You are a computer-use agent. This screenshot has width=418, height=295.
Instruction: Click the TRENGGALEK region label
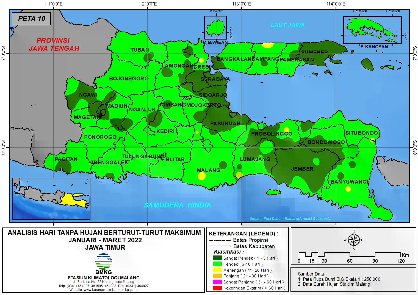click(109, 163)
